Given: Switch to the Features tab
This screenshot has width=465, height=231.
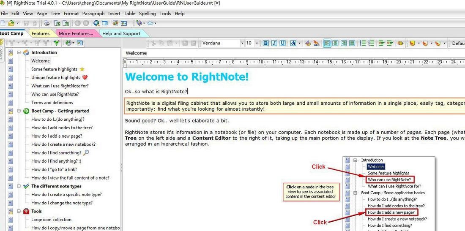Looking at the screenshot, I should (41, 33).
